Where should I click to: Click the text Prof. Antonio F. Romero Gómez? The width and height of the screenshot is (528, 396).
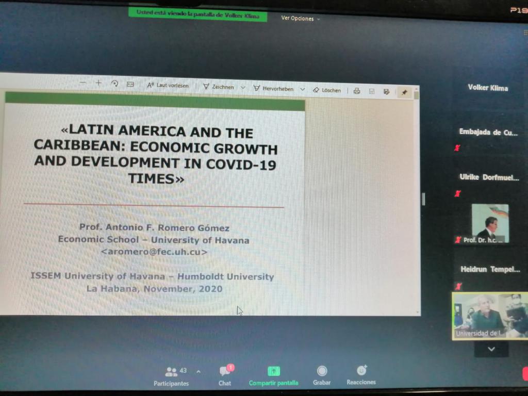(155, 227)
